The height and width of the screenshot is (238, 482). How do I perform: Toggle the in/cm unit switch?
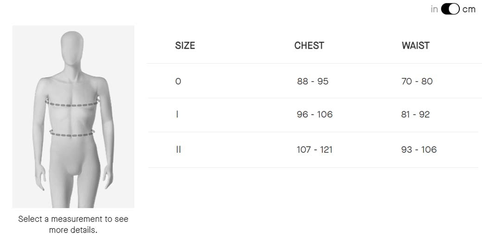[x=450, y=9]
